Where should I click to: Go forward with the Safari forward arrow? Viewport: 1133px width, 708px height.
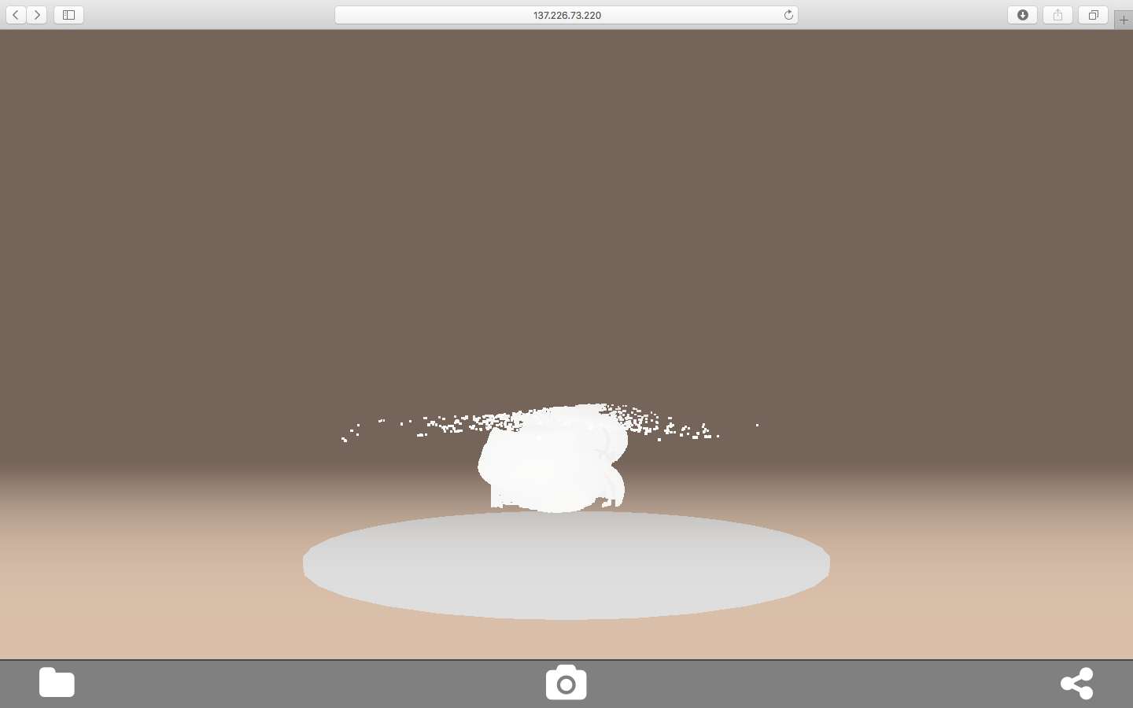37,15
